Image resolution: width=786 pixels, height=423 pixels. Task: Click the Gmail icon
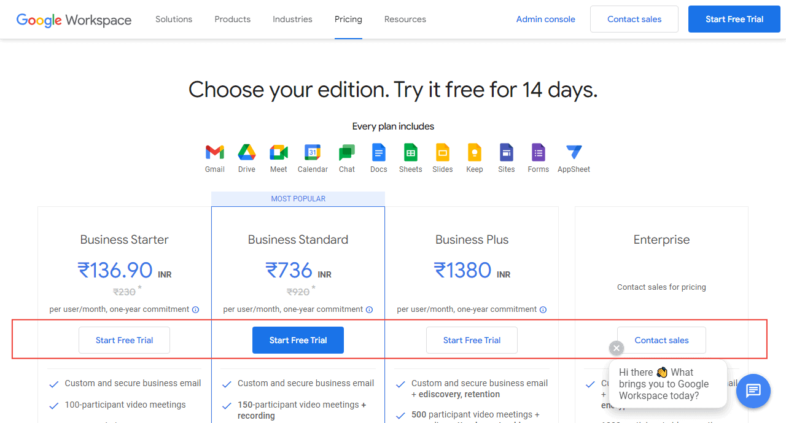pyautogui.click(x=214, y=153)
